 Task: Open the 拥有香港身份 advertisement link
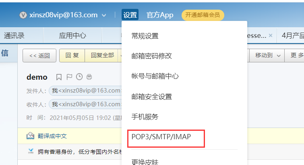click(x=80, y=152)
